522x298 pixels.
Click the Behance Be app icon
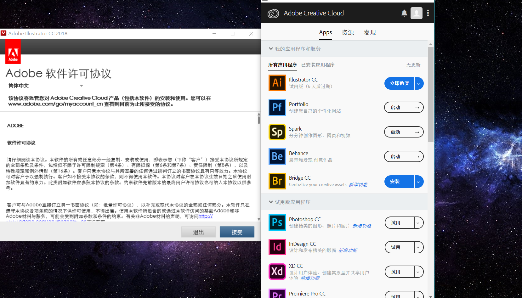point(277,156)
